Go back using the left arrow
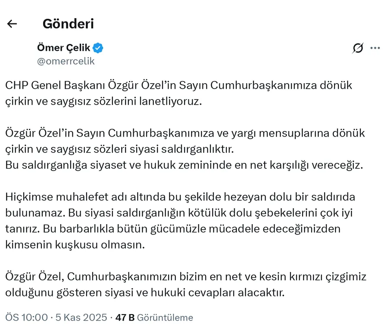The image size is (388, 331). (12, 24)
